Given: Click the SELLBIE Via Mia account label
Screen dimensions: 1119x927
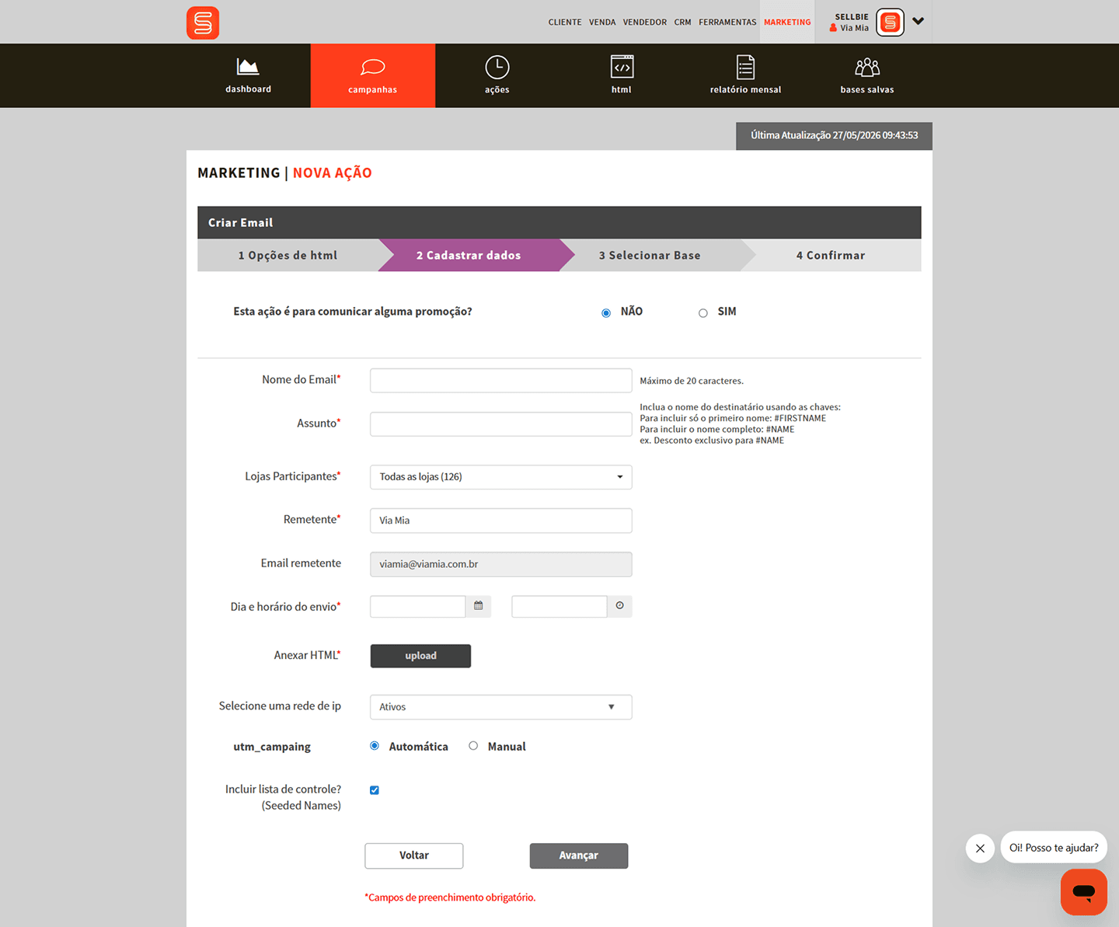Looking at the screenshot, I should 849,23.
